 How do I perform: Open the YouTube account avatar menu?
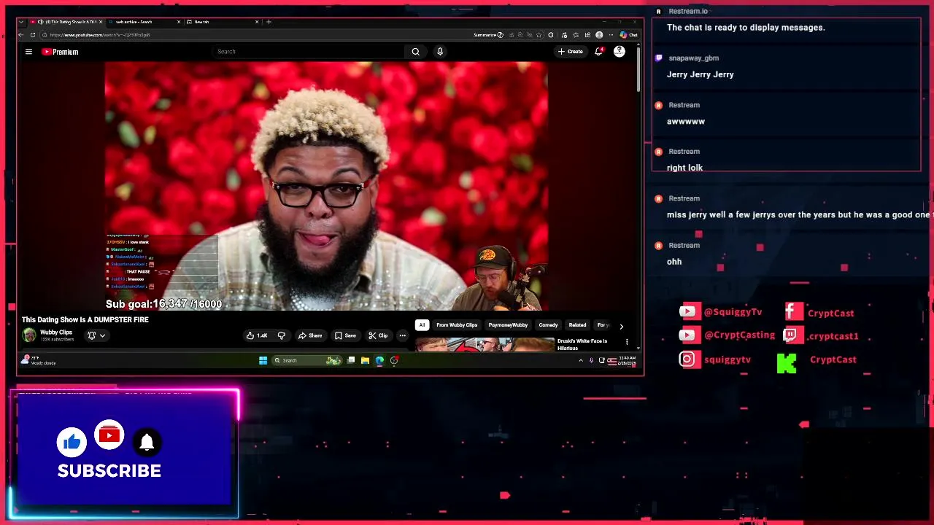click(x=620, y=52)
